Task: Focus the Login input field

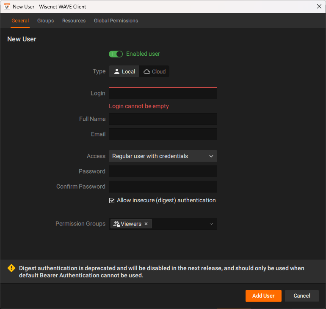Action: pos(163,93)
